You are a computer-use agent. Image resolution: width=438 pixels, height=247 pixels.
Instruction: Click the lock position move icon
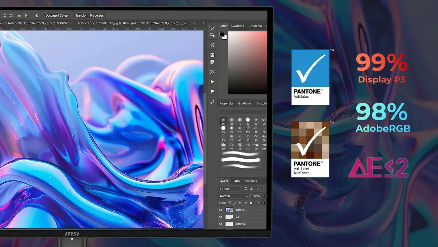point(240,203)
